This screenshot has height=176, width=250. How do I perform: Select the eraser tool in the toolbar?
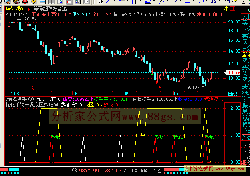[235, 1]
